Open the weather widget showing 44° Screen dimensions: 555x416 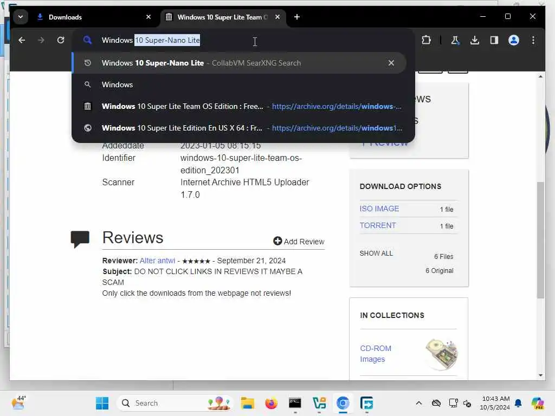(18, 402)
